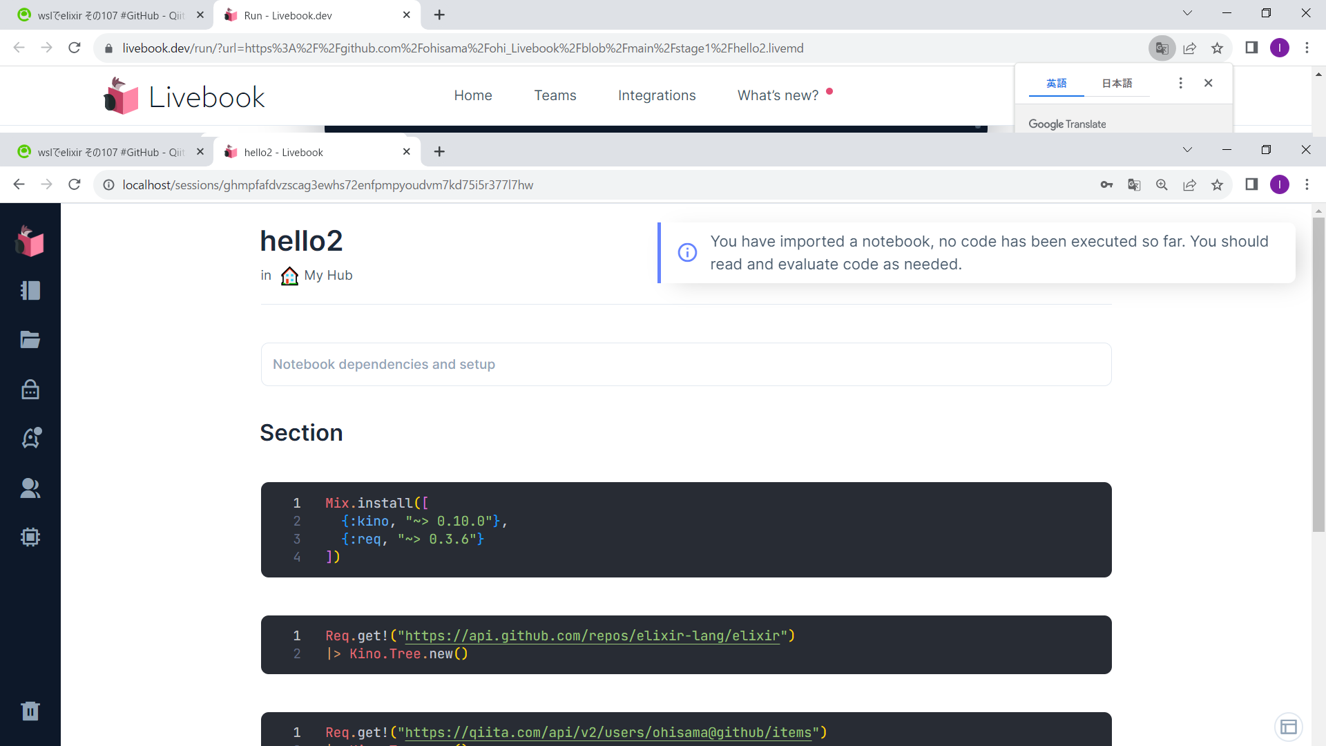Select 英語 in Google Translate popup
This screenshot has width=1326, height=746.
pyautogui.click(x=1056, y=84)
